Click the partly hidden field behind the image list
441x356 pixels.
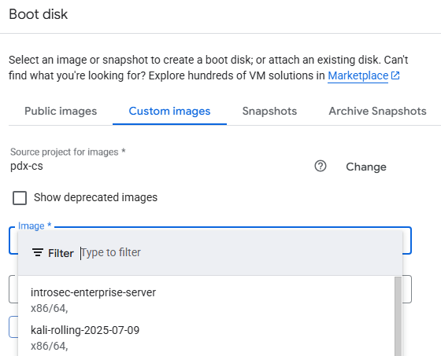click(x=407, y=289)
